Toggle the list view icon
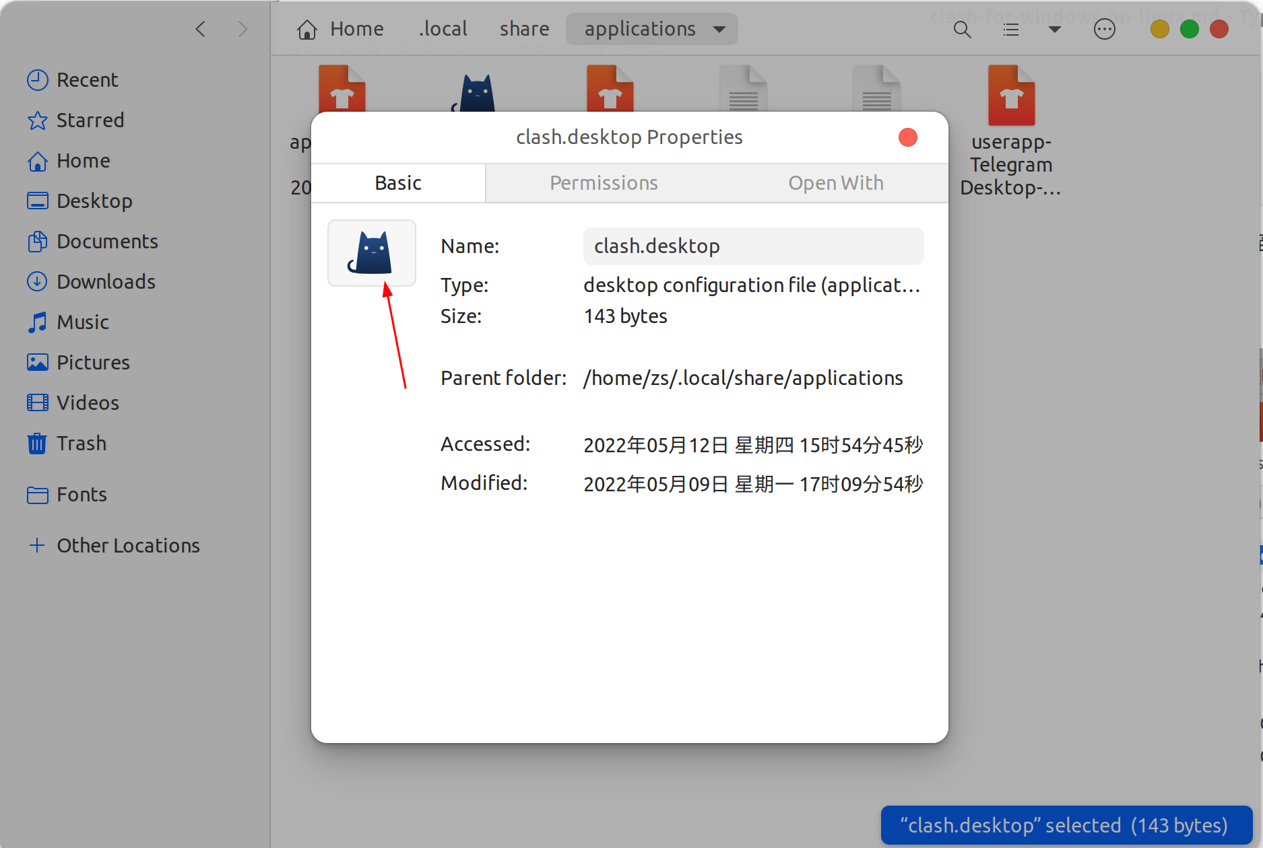The image size is (1263, 848). (x=1010, y=29)
